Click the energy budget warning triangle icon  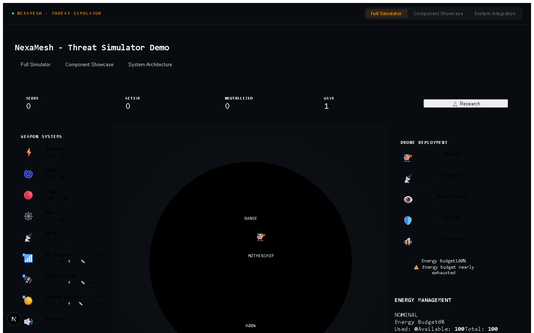[x=416, y=267]
